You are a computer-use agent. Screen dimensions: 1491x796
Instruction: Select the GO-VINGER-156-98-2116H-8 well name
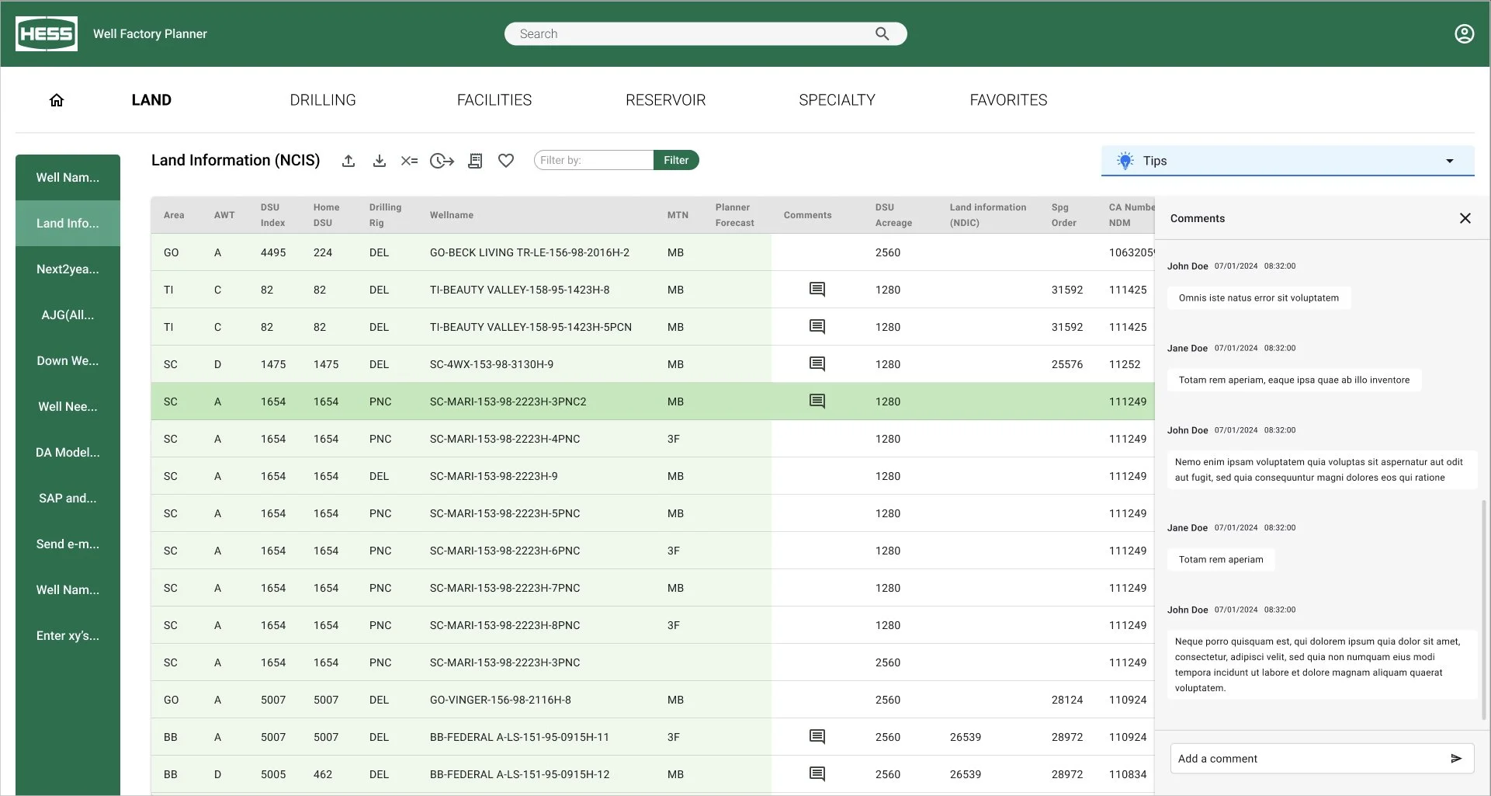click(x=501, y=700)
